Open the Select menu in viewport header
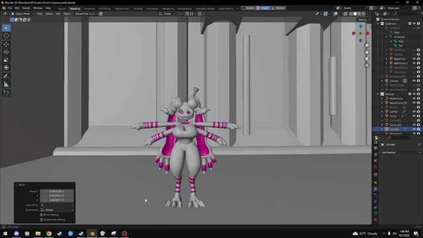Viewport: 423px width, 238px height. point(49,14)
